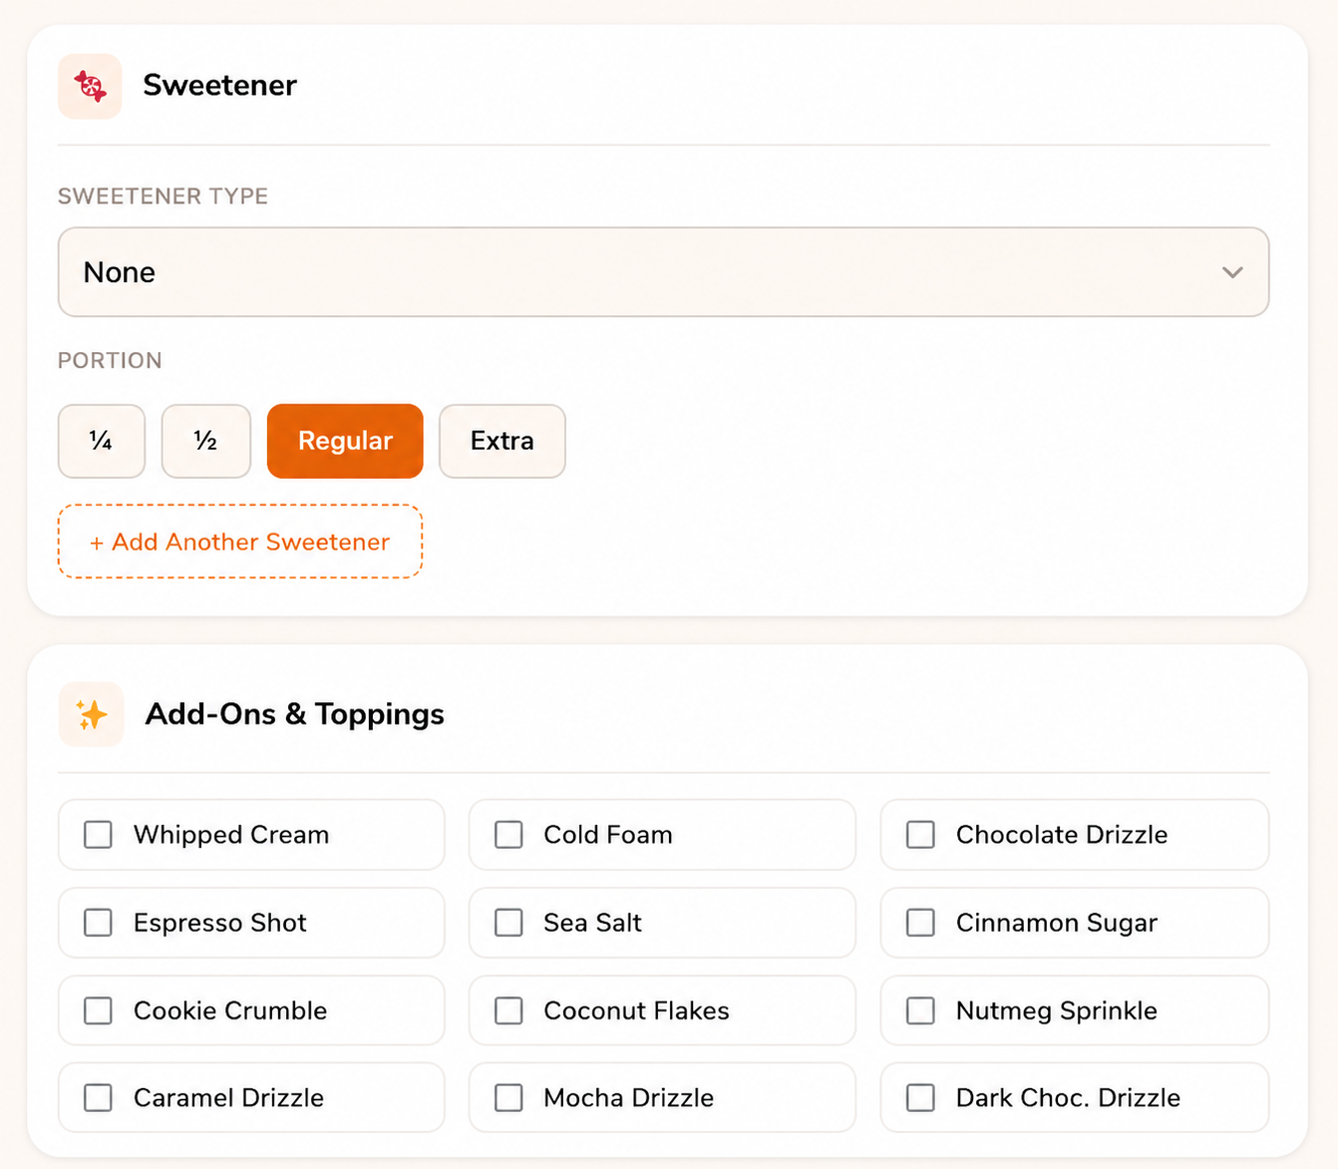Click + Add Another Sweetener
Screen dimensions: 1338x1169
click(x=240, y=542)
